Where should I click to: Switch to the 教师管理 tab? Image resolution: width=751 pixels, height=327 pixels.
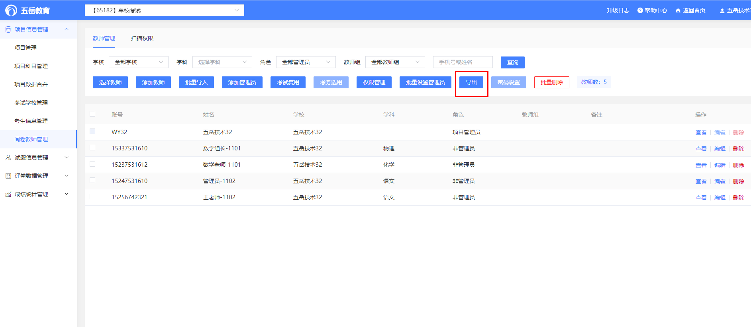[x=104, y=38]
